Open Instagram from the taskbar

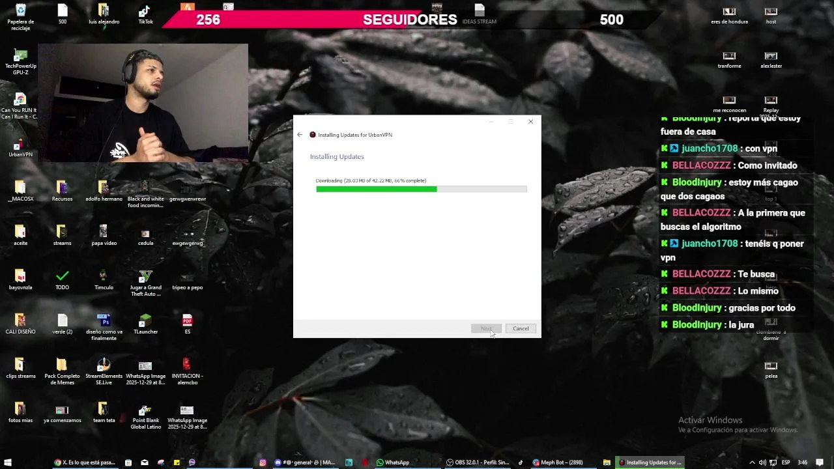pyautogui.click(x=263, y=462)
